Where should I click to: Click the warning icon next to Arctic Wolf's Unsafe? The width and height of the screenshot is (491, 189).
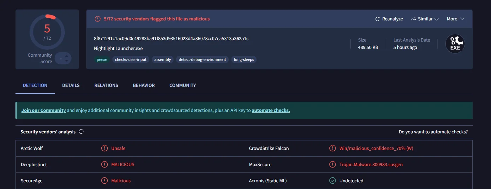[x=105, y=148]
